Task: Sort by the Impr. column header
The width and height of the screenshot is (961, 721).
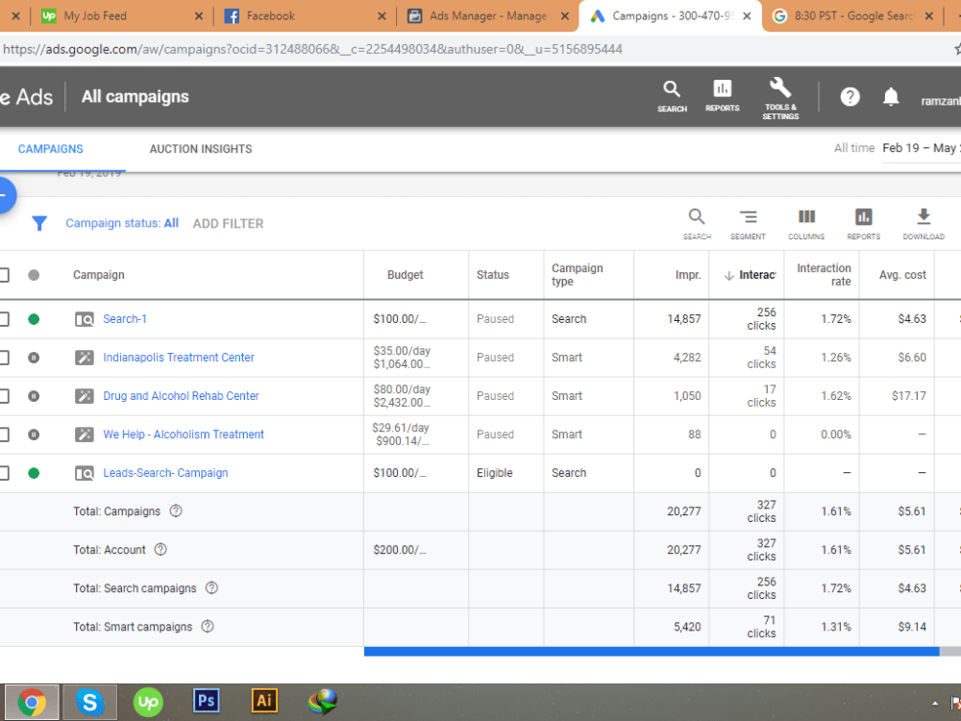Action: (688, 275)
